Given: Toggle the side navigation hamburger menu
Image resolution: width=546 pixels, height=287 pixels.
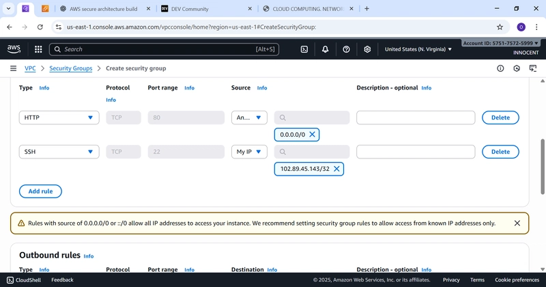Looking at the screenshot, I should click(13, 68).
